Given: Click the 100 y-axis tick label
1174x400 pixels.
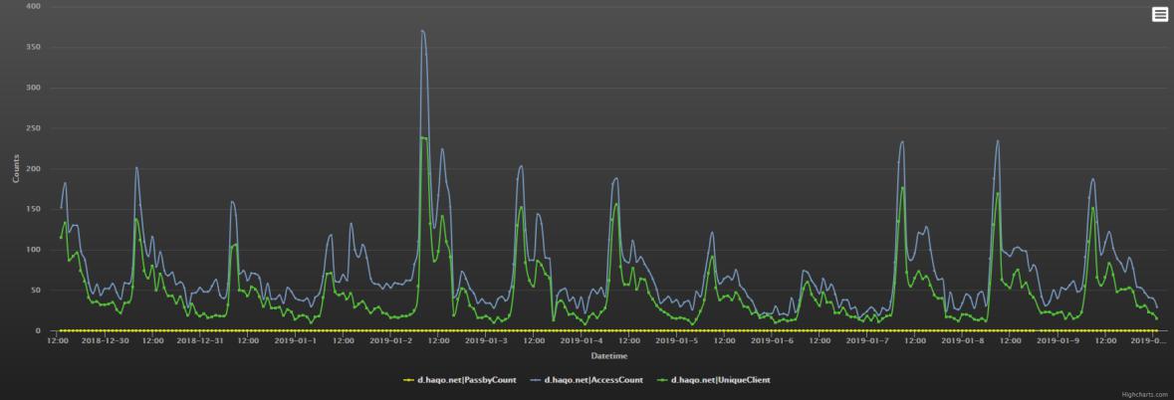Looking at the screenshot, I should tap(33, 250).
